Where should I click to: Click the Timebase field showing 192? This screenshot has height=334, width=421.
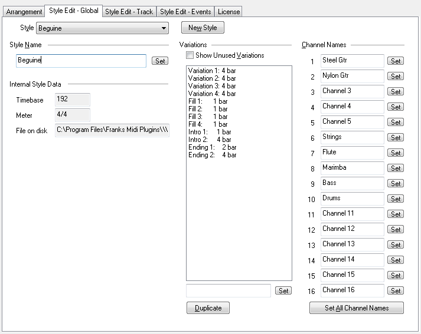73,100
